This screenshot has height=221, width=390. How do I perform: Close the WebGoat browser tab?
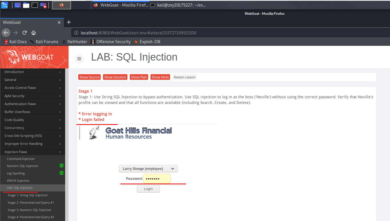click(x=59, y=22)
